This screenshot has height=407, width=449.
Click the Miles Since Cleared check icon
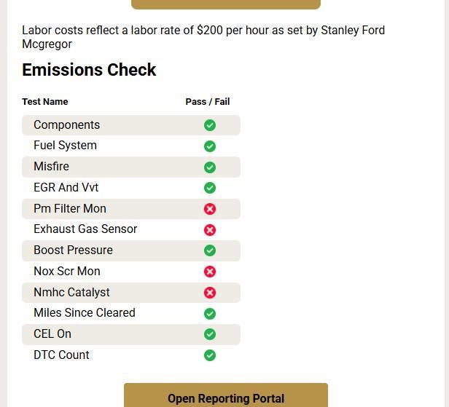pos(210,314)
